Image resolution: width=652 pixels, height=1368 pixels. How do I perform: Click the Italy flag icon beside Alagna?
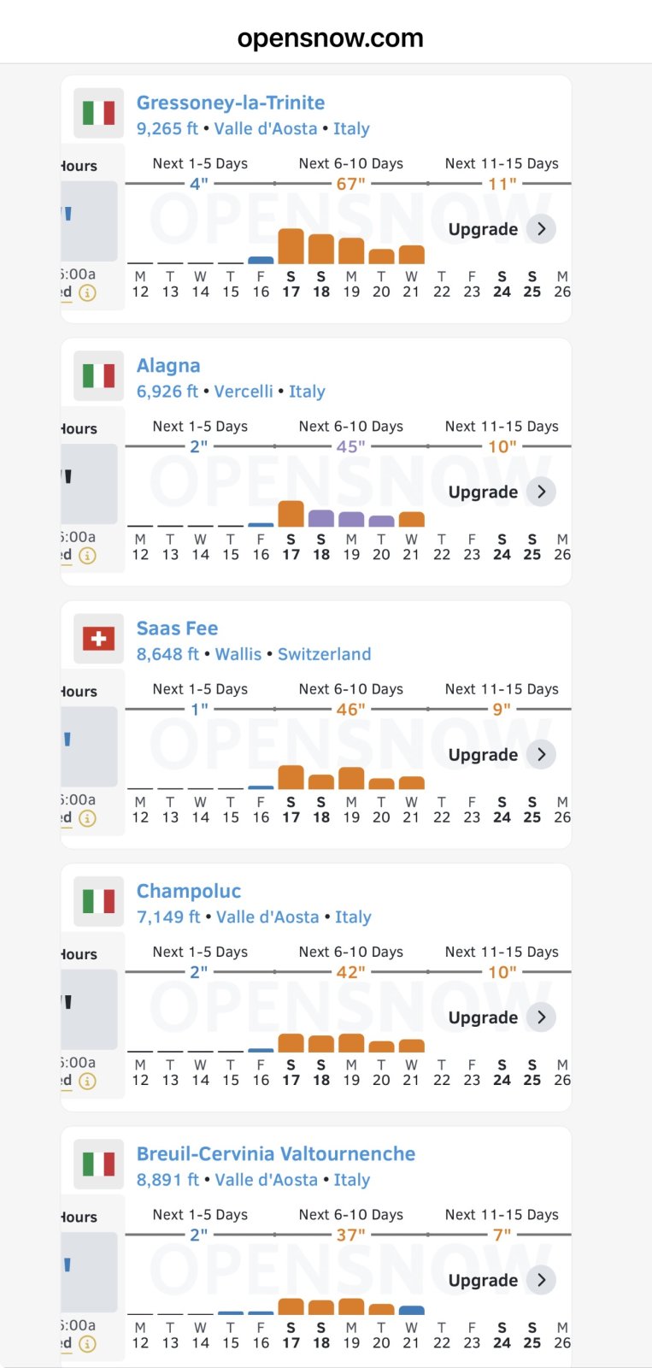click(x=99, y=376)
